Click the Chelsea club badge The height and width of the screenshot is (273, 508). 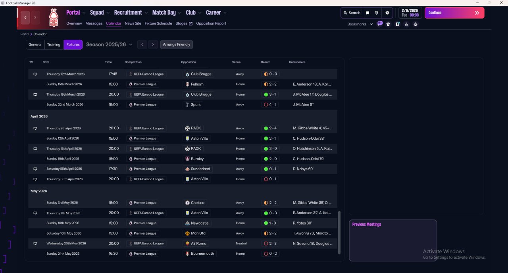pos(187,203)
